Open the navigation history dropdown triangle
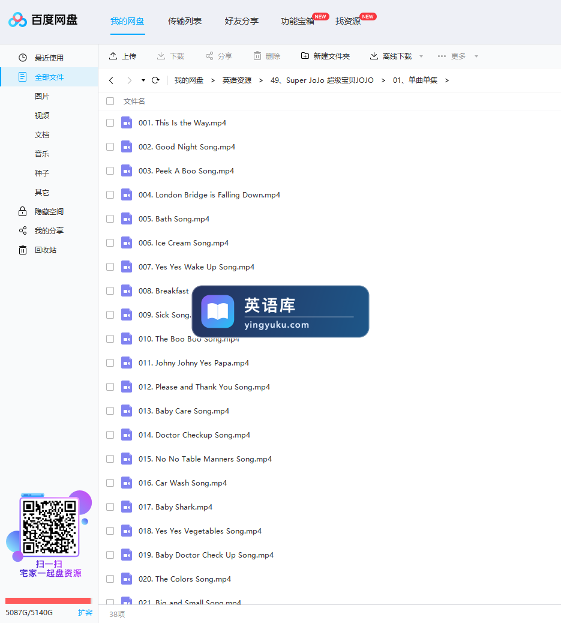This screenshot has height=623, width=561. [x=143, y=80]
